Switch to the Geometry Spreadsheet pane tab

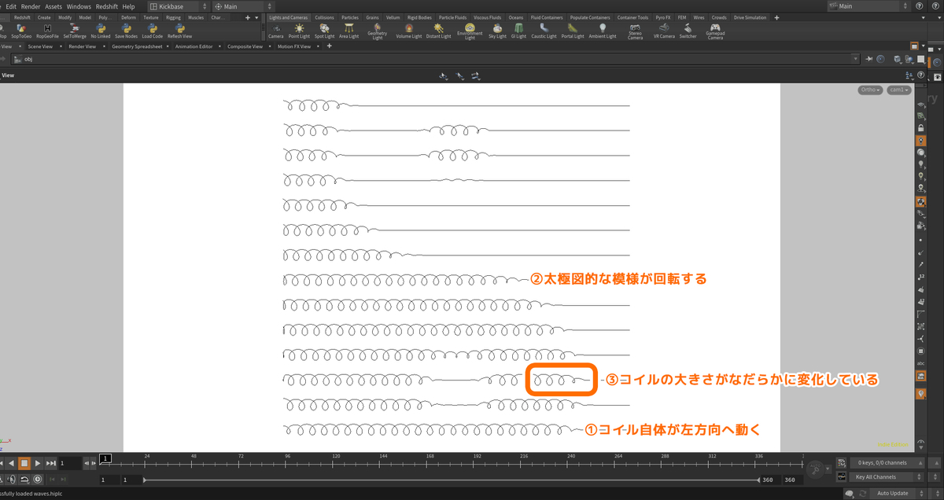[137, 46]
